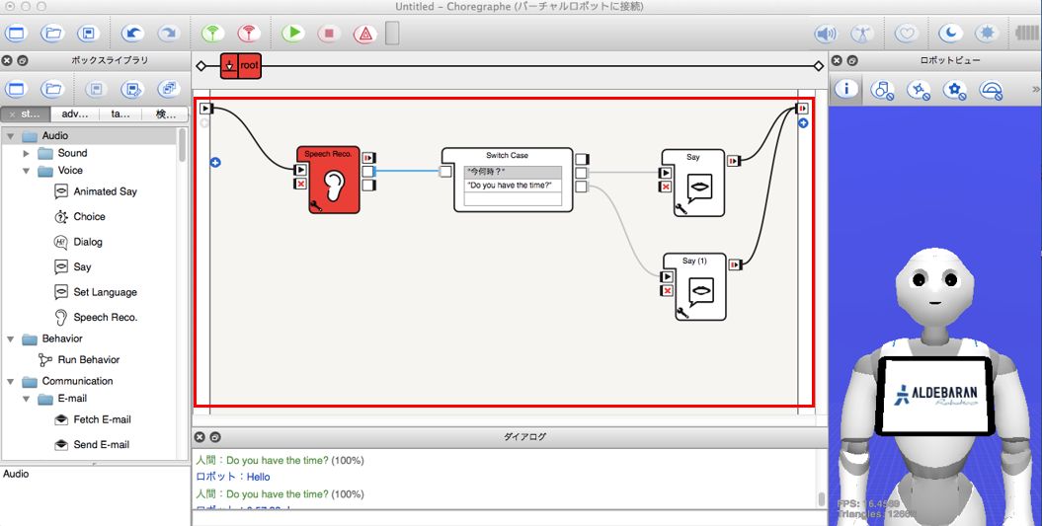Viewport: 1042px width, 526px height.
Task: Undo the last action
Action: (x=133, y=34)
